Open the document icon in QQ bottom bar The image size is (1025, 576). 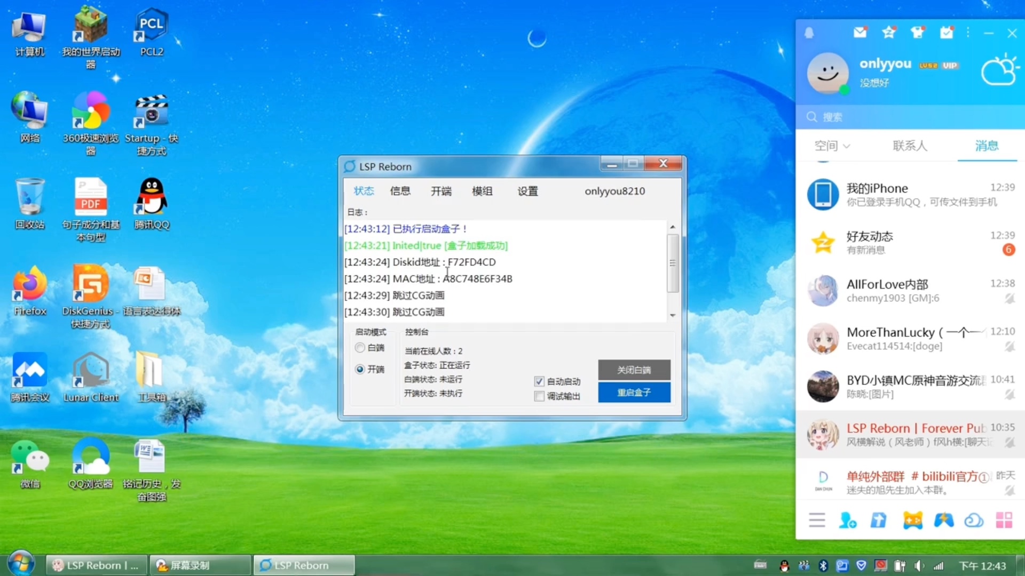(x=879, y=520)
